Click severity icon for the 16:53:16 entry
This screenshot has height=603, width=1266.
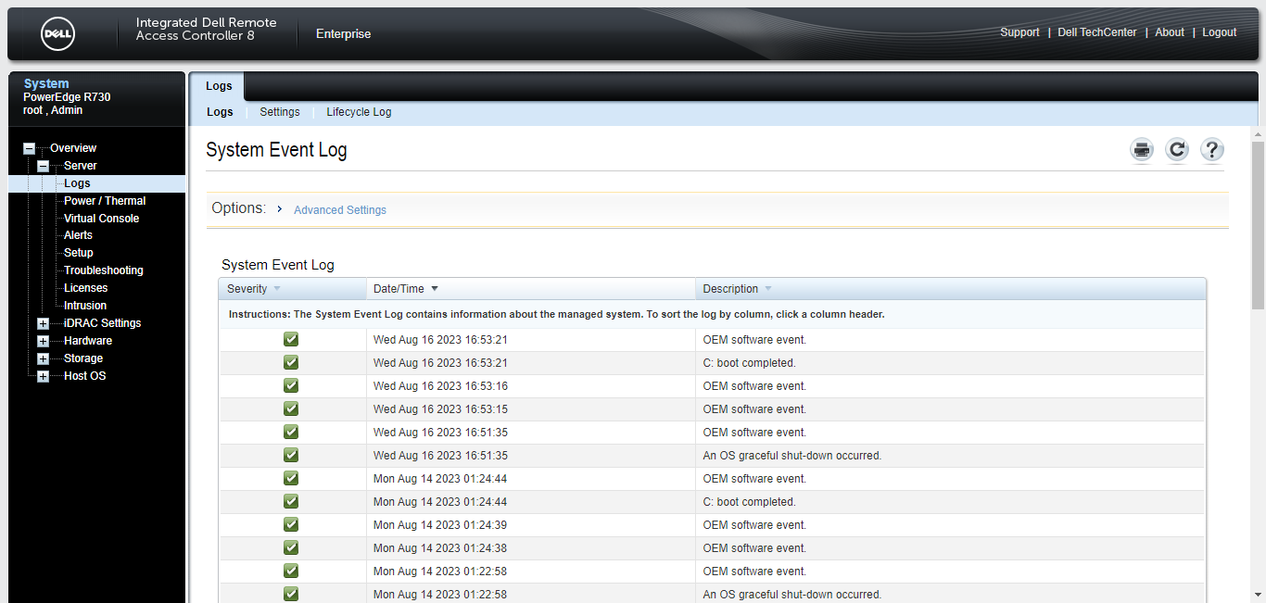pyautogui.click(x=291, y=385)
